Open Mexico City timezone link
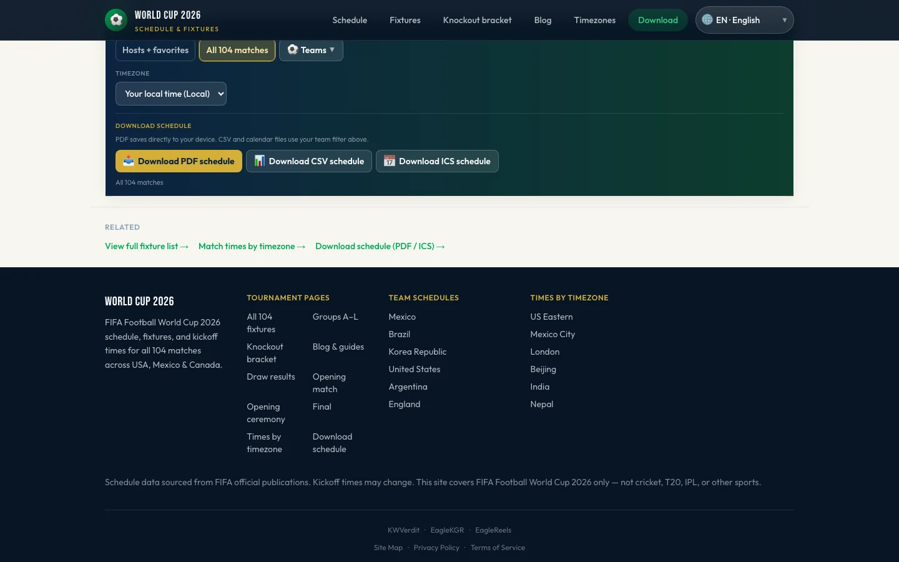899x562 pixels. click(553, 334)
